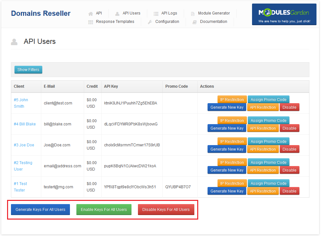The height and width of the screenshot is (236, 321).
Task: Go to API Users section
Action: (131, 13)
